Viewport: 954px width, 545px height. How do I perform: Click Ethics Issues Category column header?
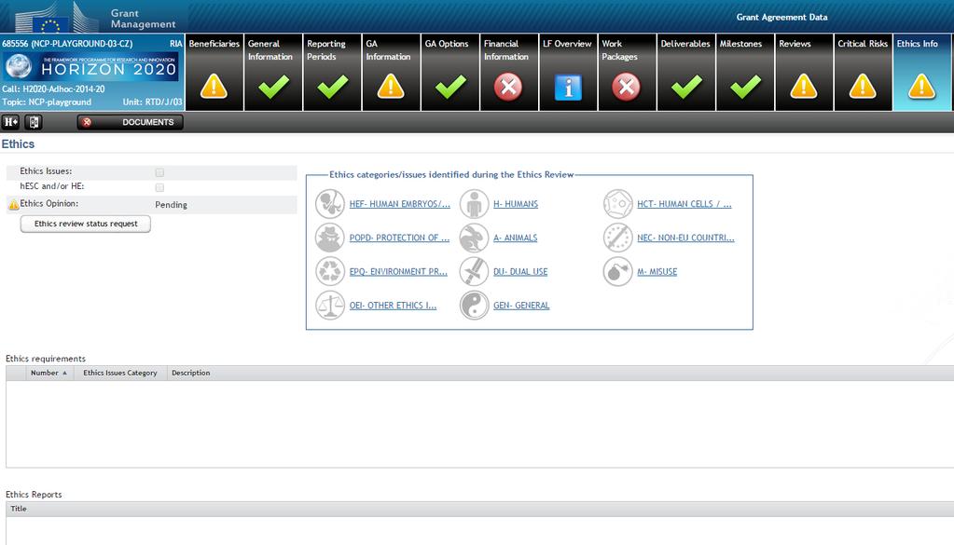120,373
